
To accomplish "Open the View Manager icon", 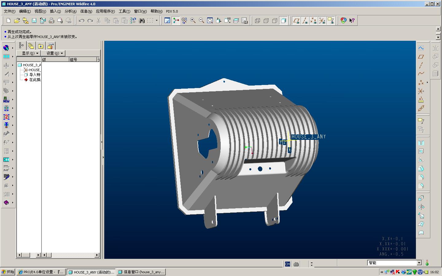I will (x=245, y=21).
